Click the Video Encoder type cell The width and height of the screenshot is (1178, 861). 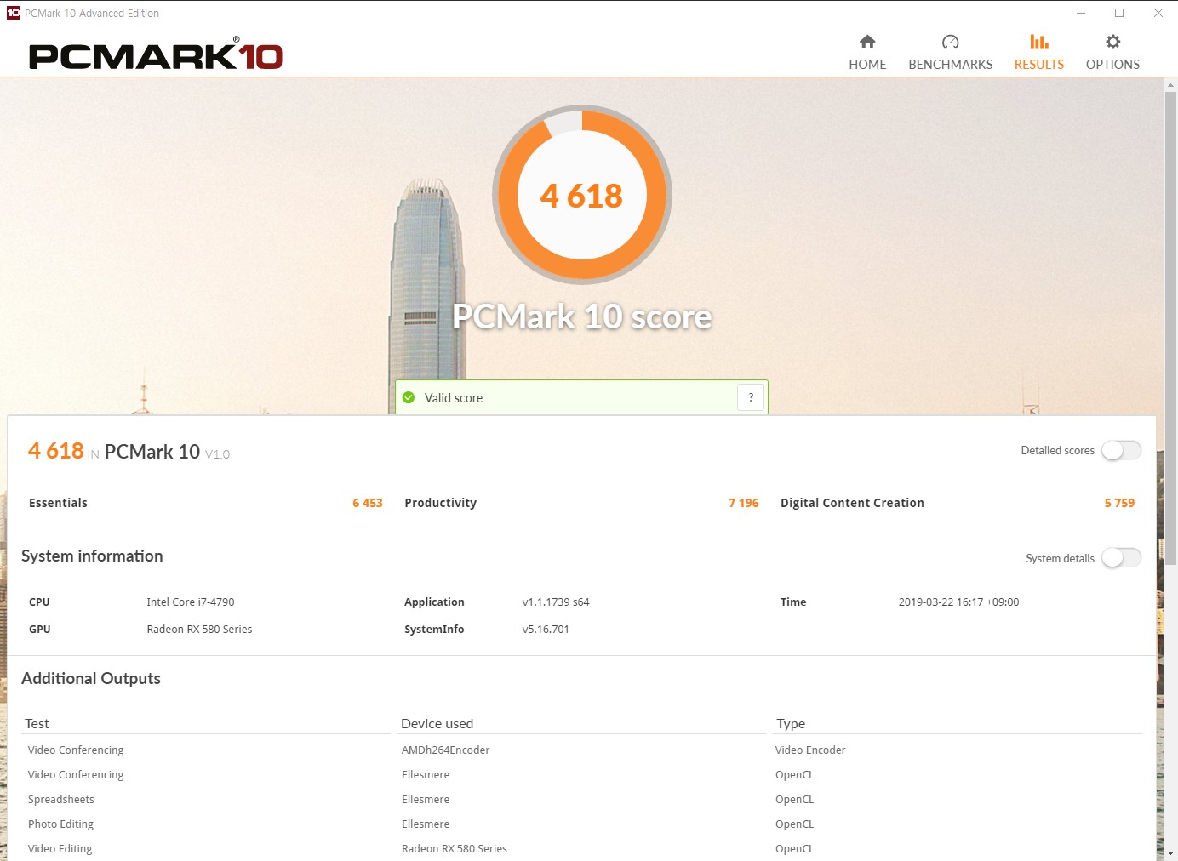pyautogui.click(x=810, y=750)
